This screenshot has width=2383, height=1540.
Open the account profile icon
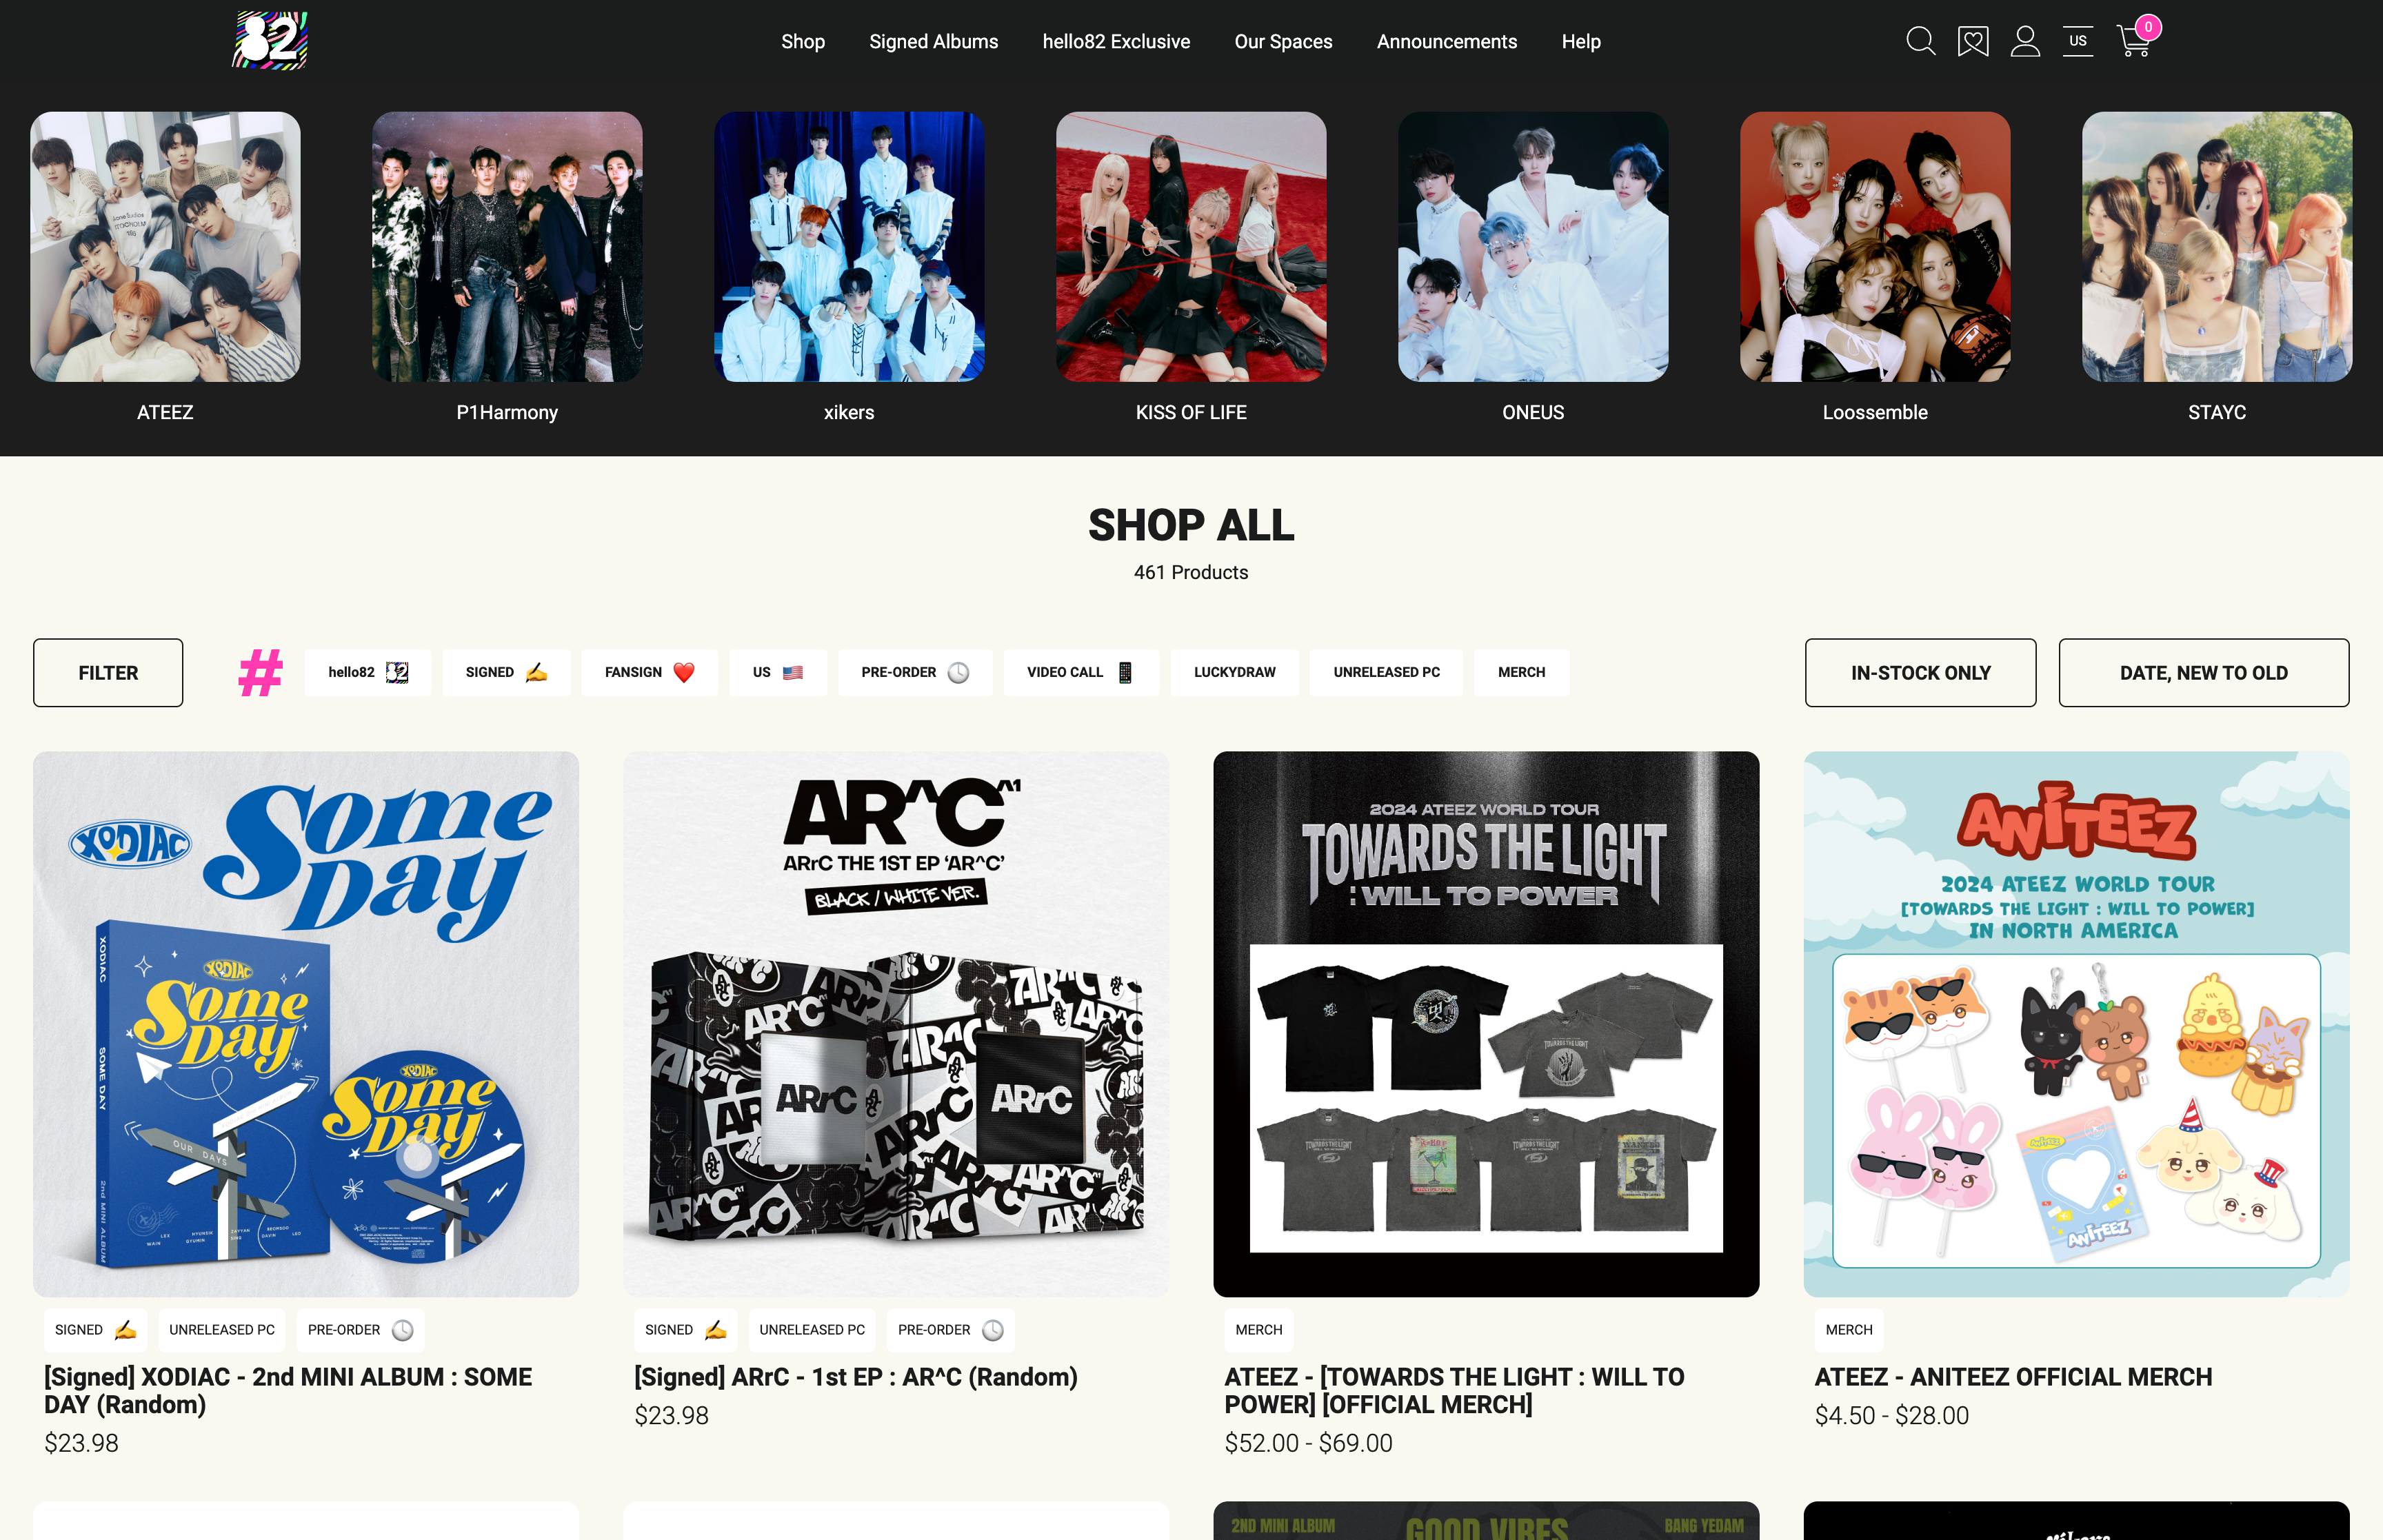2025,41
